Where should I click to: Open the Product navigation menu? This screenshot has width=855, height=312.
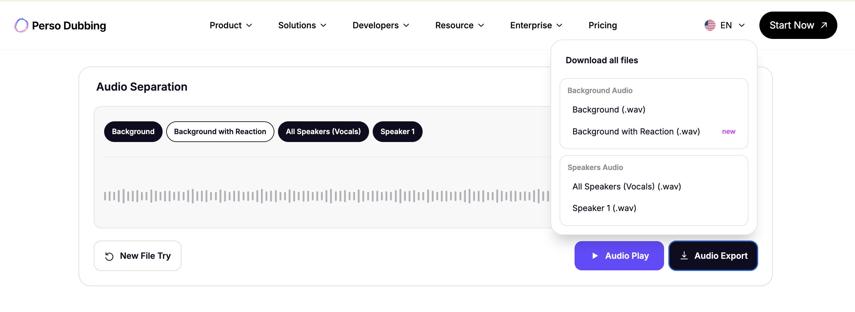pyautogui.click(x=231, y=25)
